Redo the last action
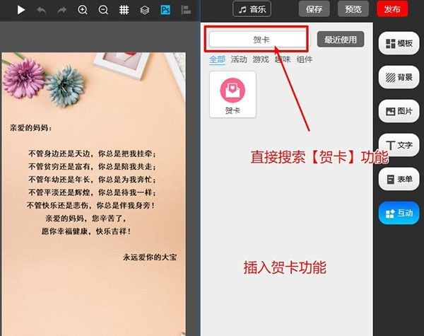424x336 pixels. click(x=62, y=11)
